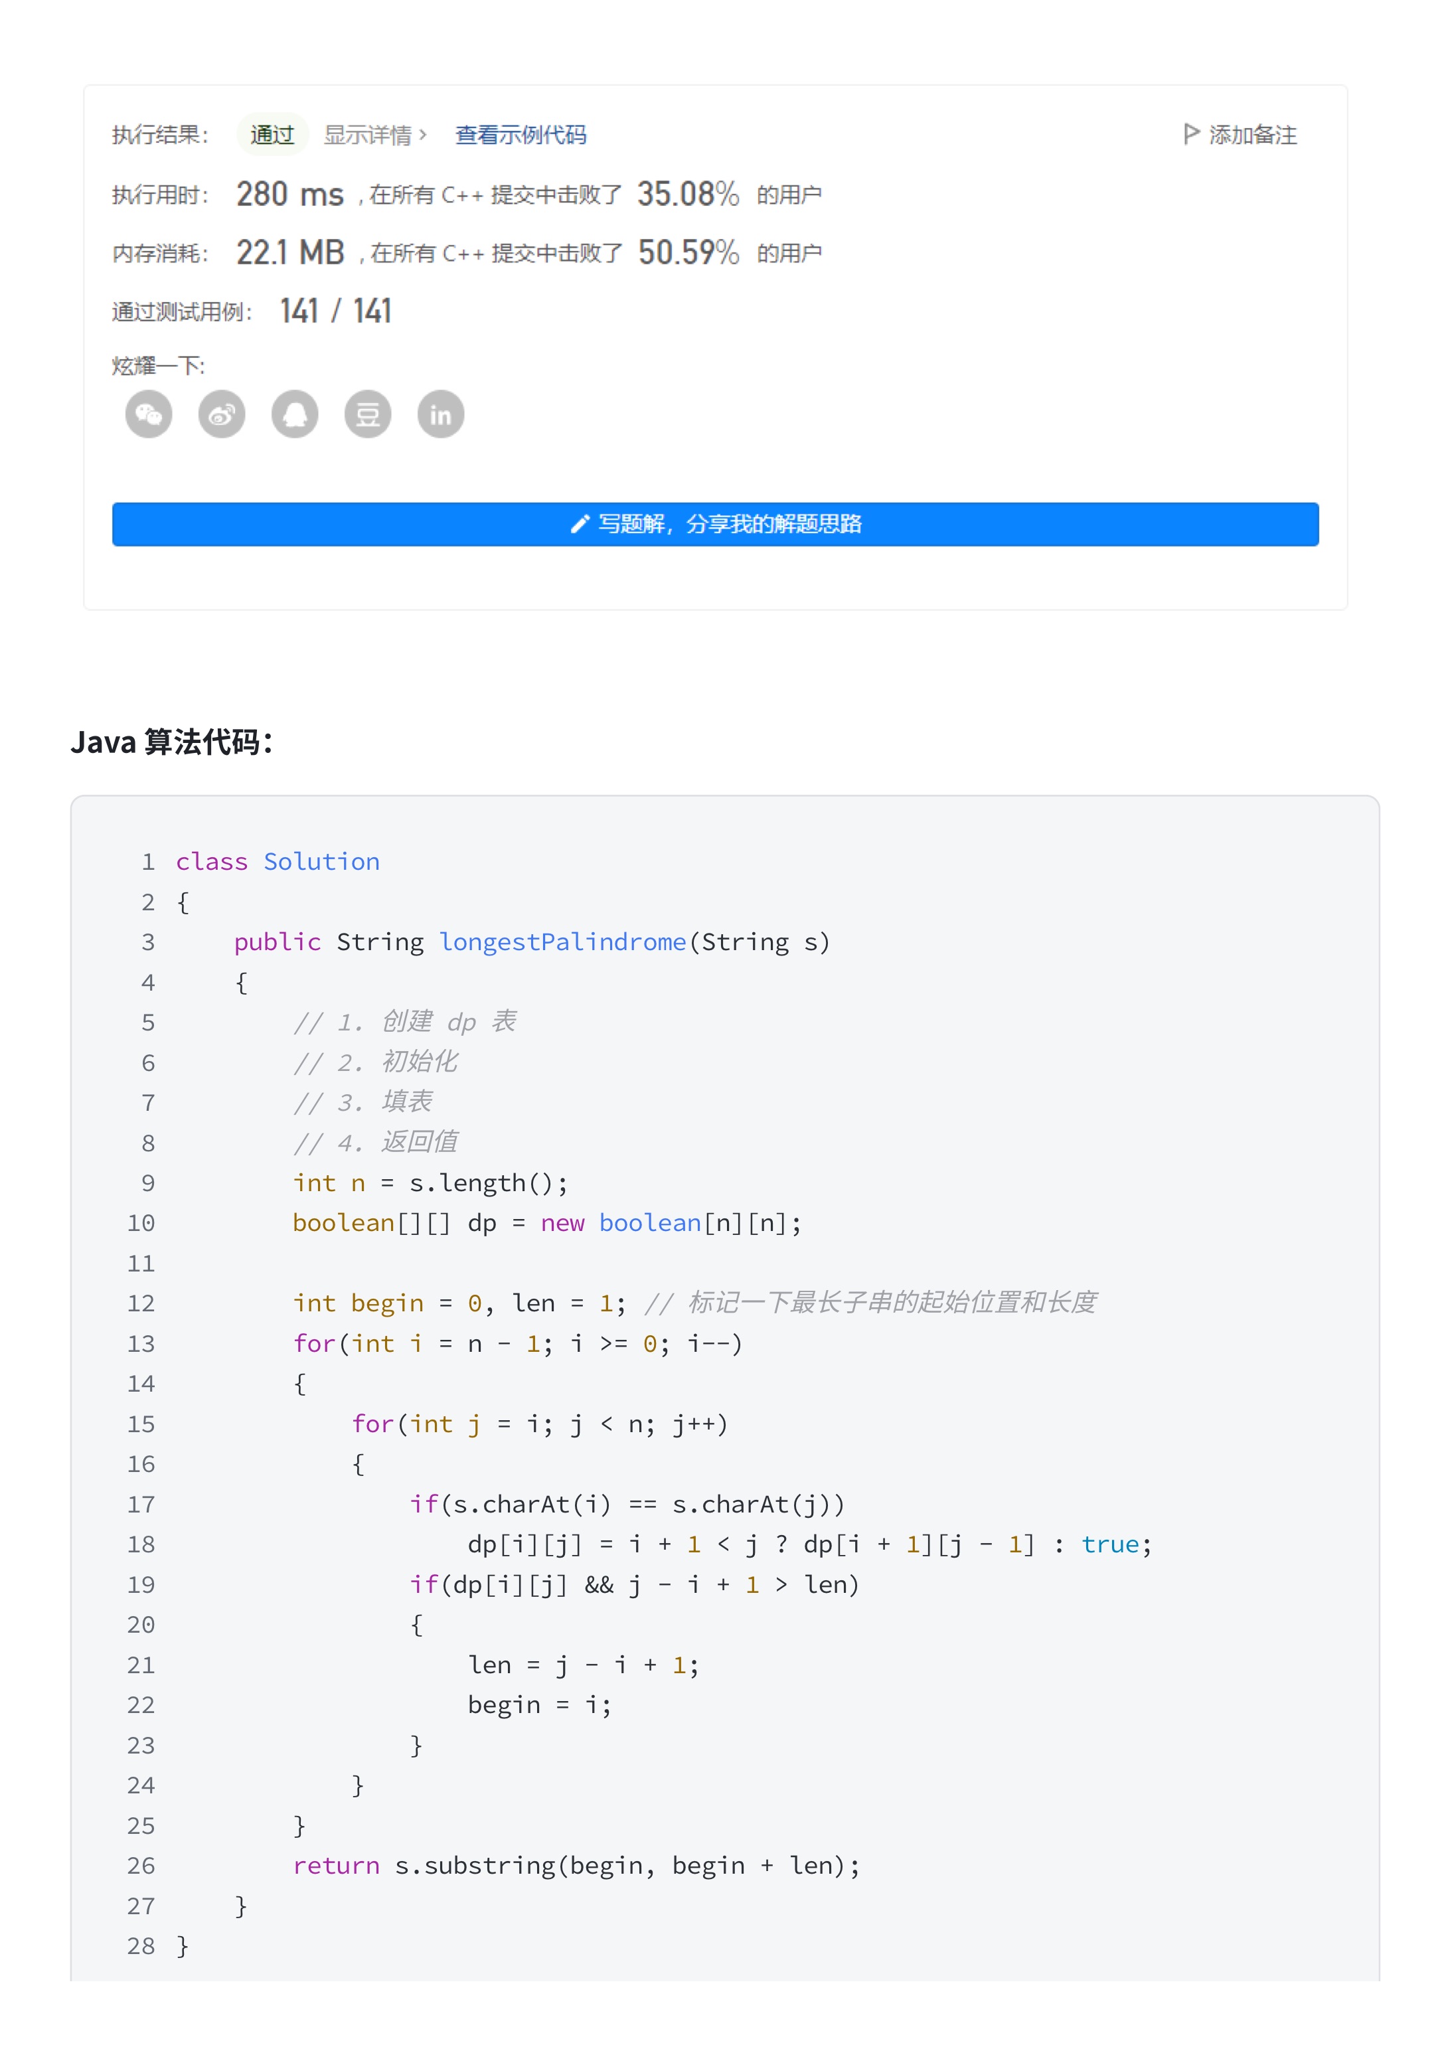The image size is (1448, 2047).
Task: Open the 查看示例代码 link
Action: (x=521, y=135)
